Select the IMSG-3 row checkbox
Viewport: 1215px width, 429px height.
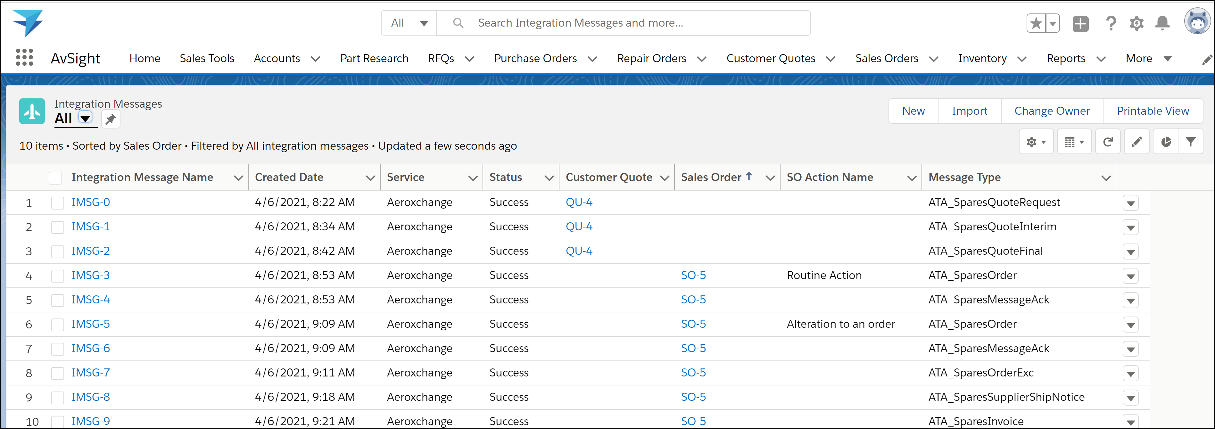pos(58,276)
